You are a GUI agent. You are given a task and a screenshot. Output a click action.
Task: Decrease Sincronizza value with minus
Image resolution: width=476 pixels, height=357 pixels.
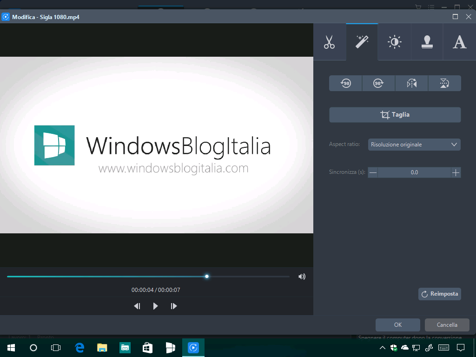373,172
